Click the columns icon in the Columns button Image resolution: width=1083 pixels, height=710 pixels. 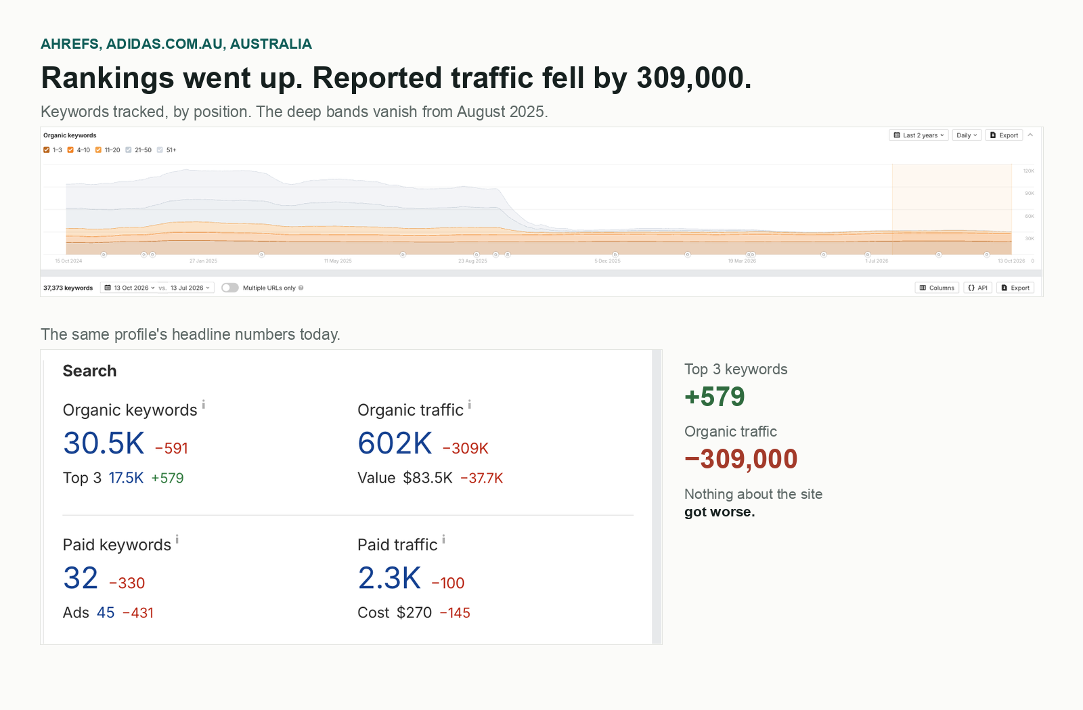[x=923, y=288]
